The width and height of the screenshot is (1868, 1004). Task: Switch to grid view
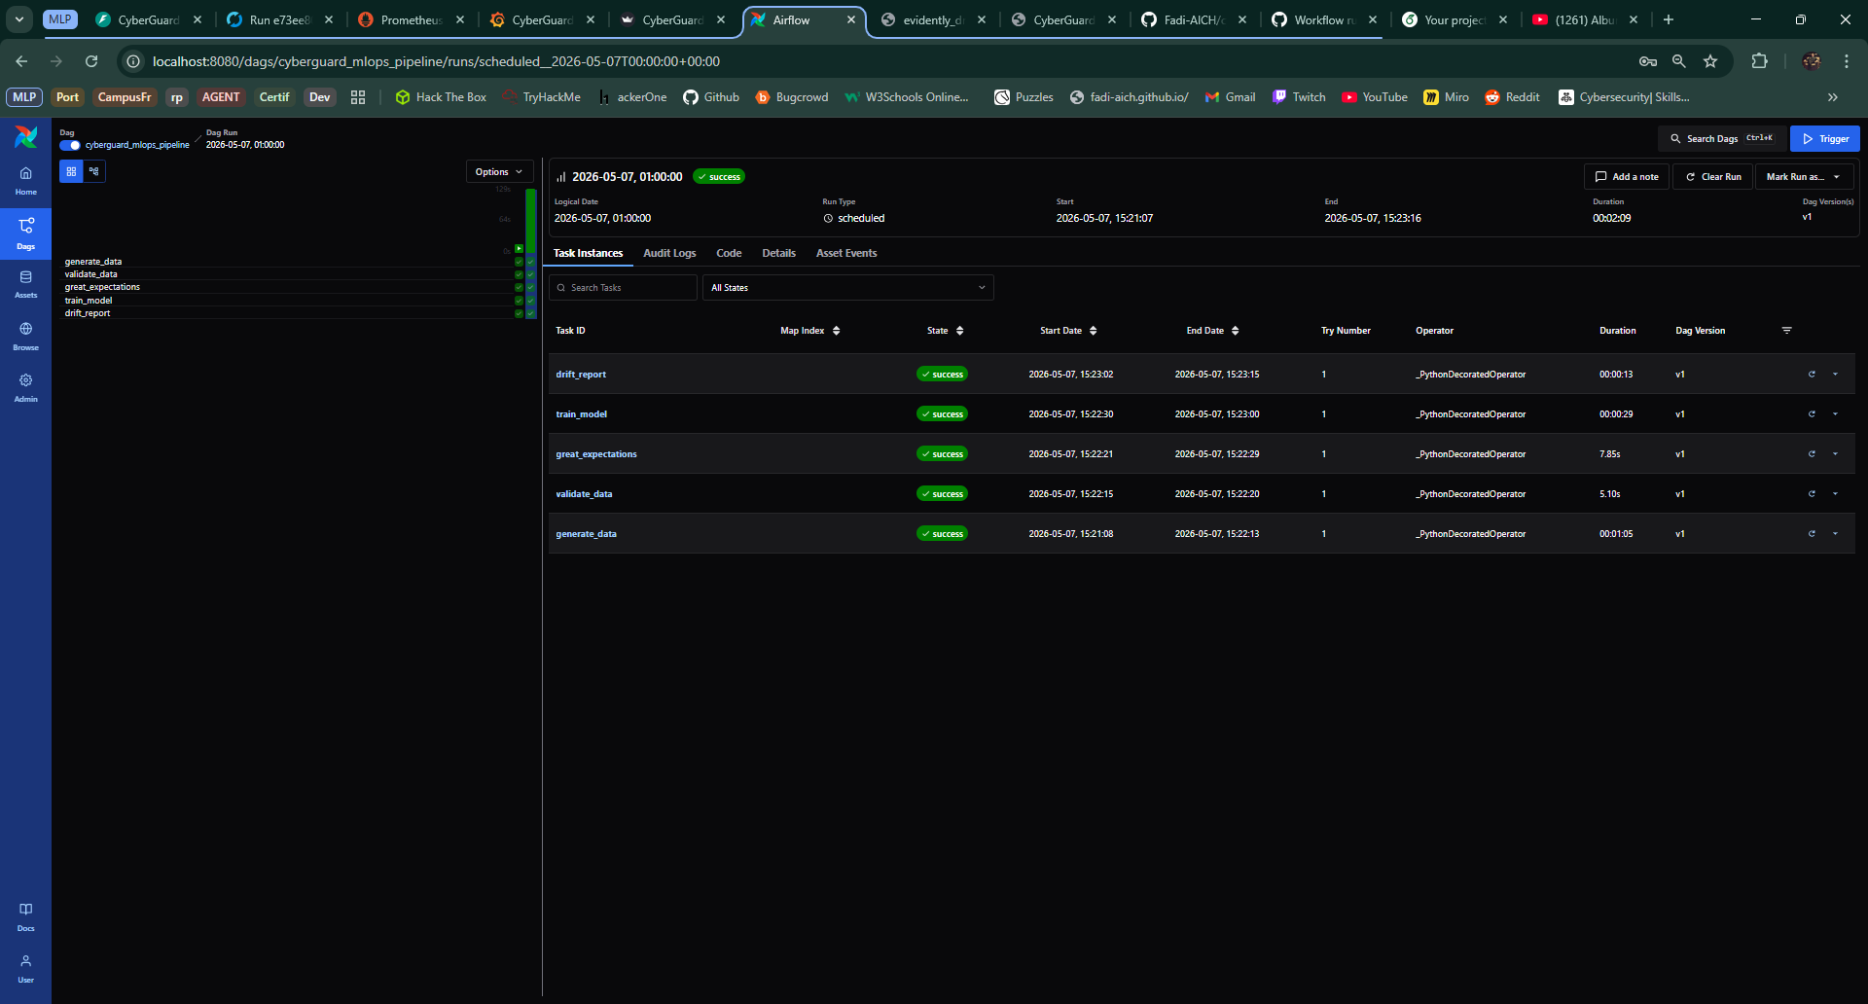tap(71, 171)
